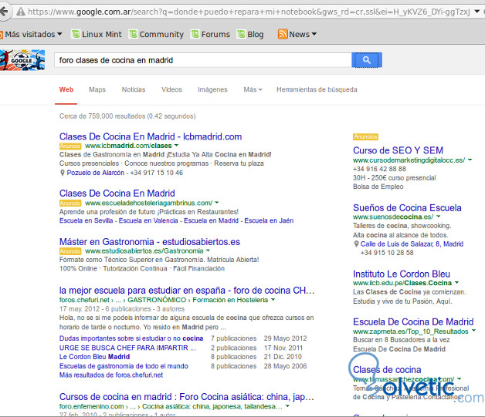
Task: Open Cursos de cocina en madrid Foro result
Action: tap(187, 397)
